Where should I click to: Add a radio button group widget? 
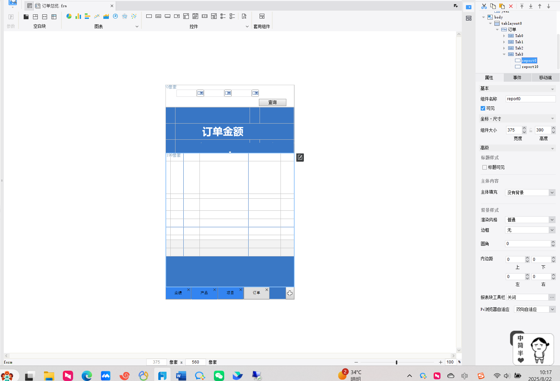coord(223,16)
